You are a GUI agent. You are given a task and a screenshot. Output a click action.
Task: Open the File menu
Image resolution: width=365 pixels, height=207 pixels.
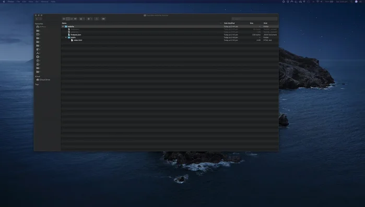18,2
